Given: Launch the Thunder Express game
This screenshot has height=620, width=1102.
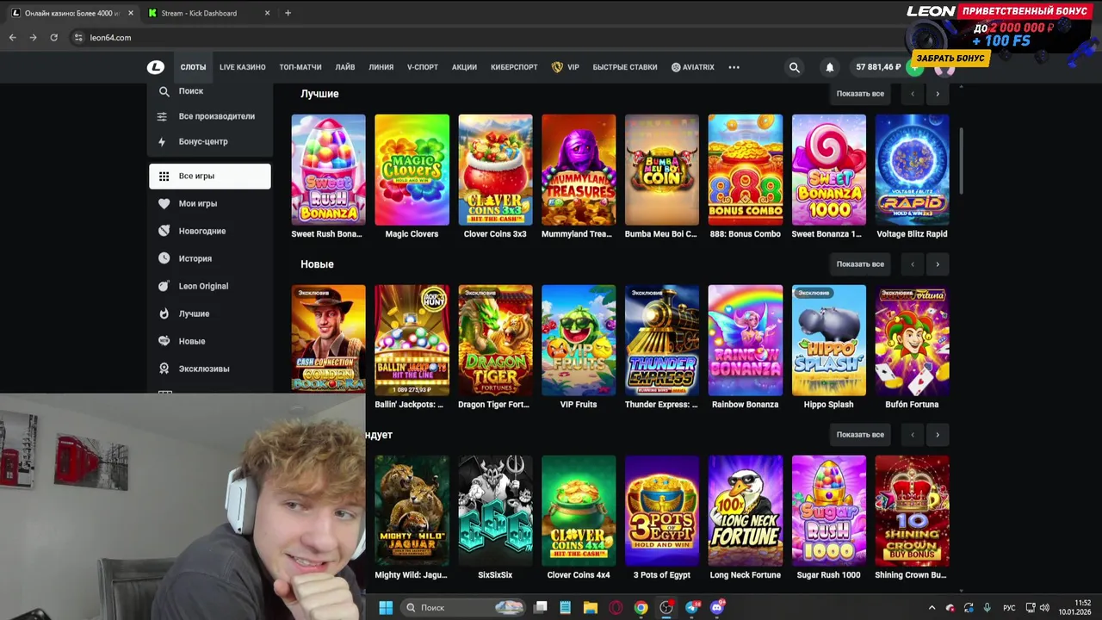Looking at the screenshot, I should point(661,340).
